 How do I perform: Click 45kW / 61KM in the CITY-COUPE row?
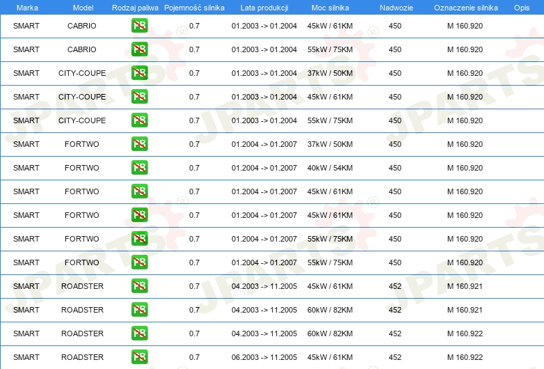point(330,97)
